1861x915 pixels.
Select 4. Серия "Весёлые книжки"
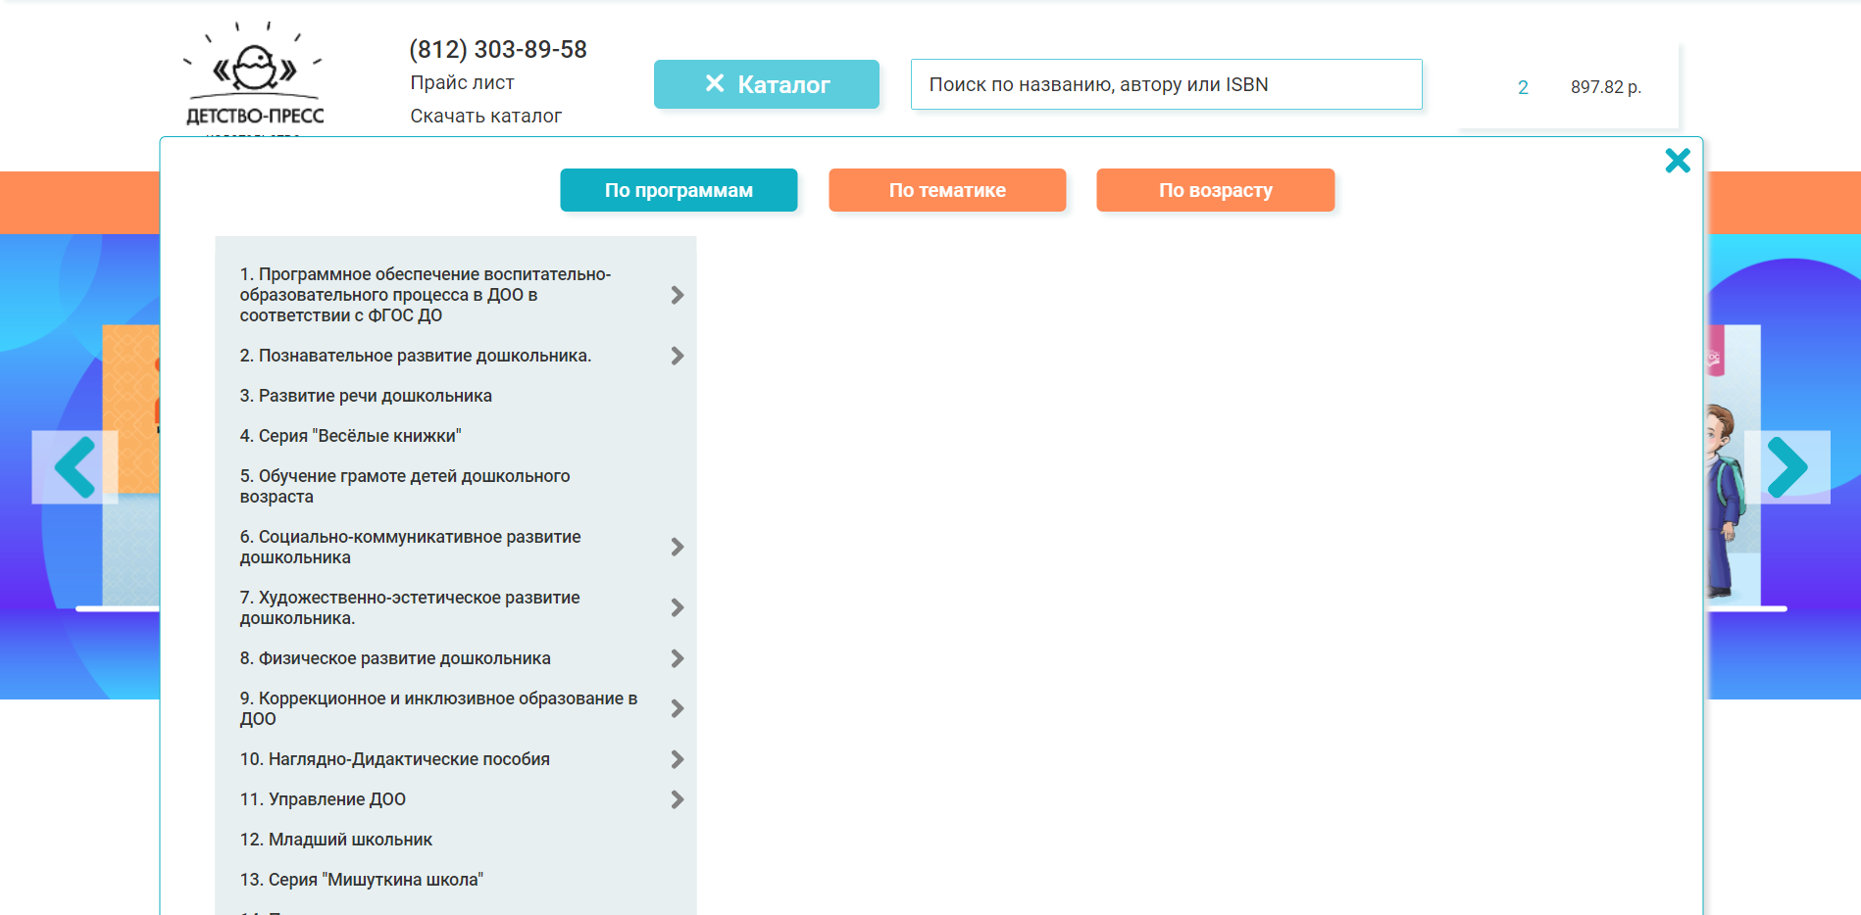[x=350, y=436]
